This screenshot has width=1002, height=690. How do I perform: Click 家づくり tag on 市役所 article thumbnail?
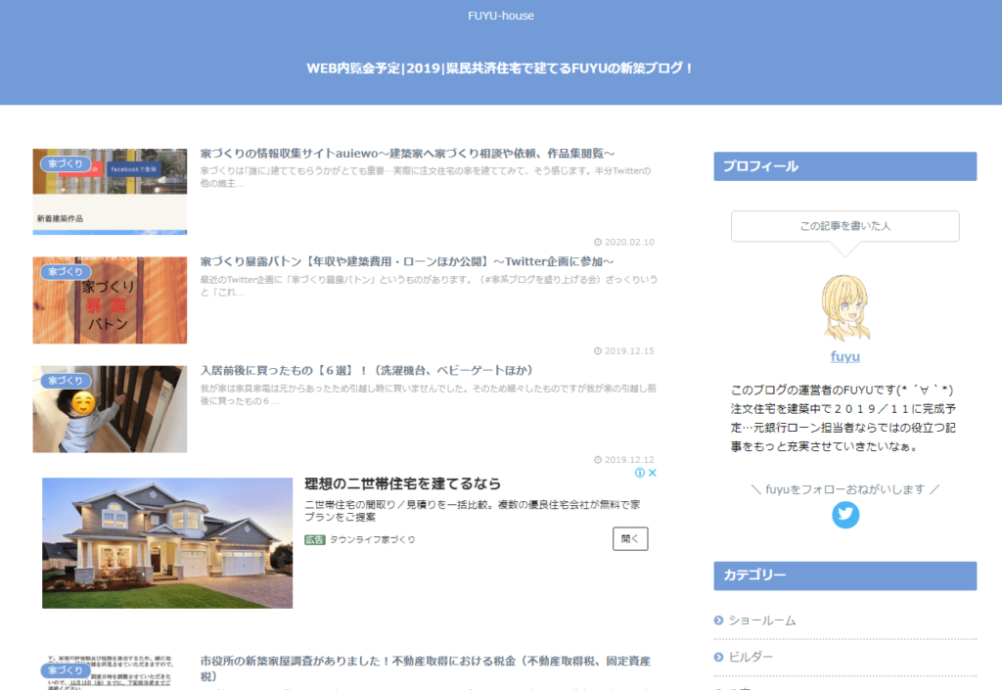[66, 670]
